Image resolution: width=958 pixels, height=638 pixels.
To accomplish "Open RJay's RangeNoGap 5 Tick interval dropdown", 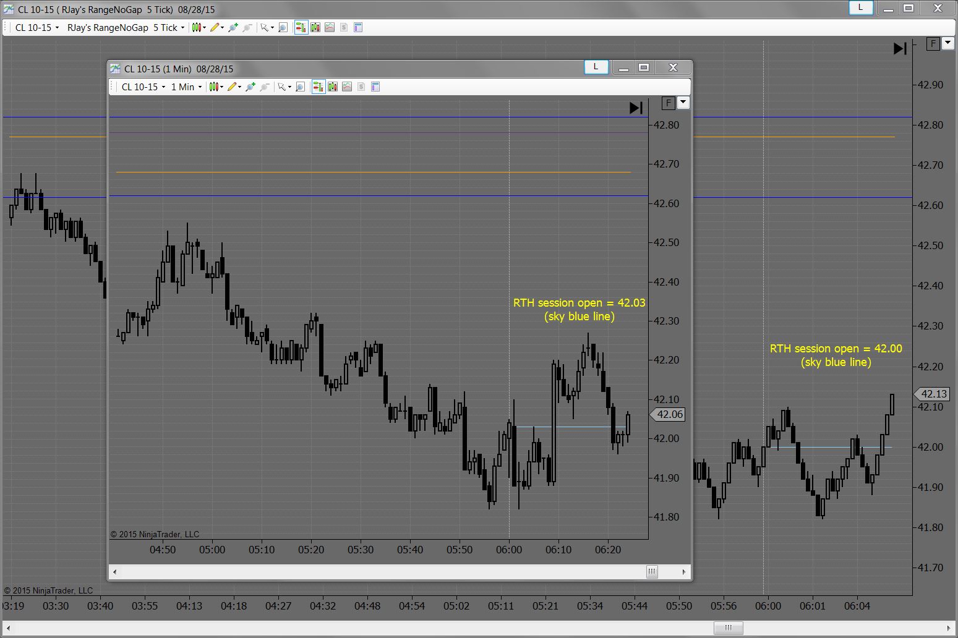I will click(126, 27).
